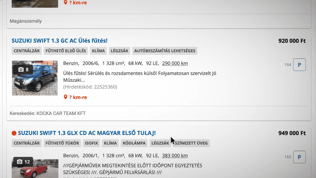
Task: Open the black Suzuki Swift photo thumbnail
Action: pyautogui.click(x=35, y=78)
